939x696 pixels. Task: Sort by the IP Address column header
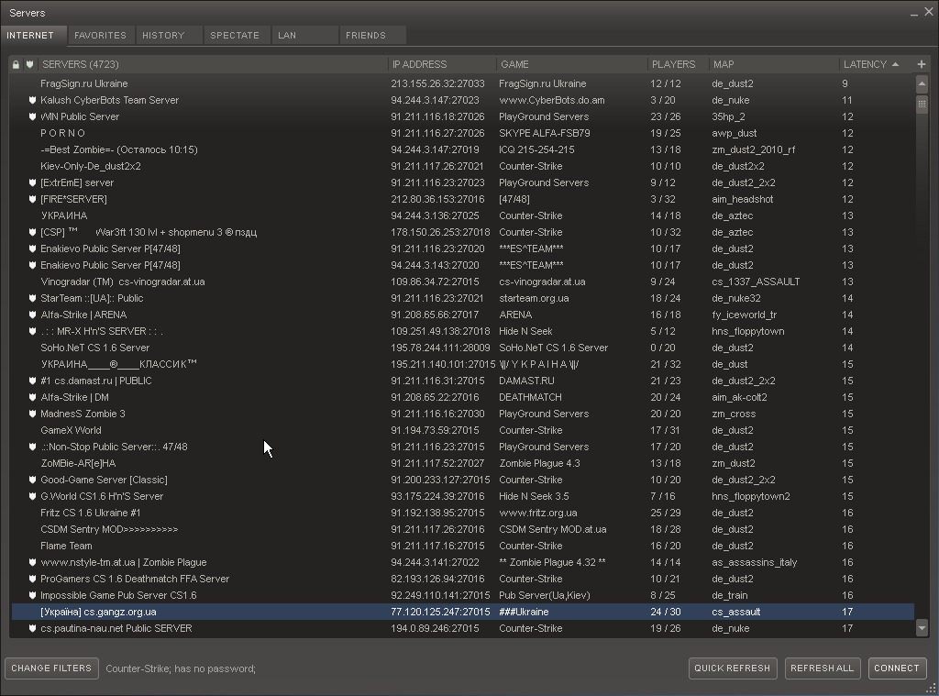442,64
